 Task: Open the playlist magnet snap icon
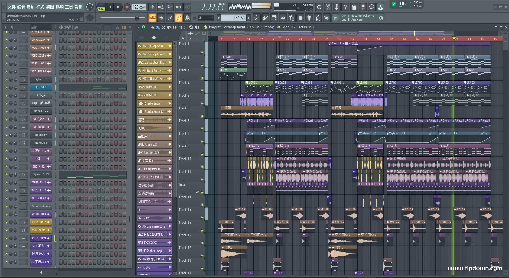tap(143, 27)
